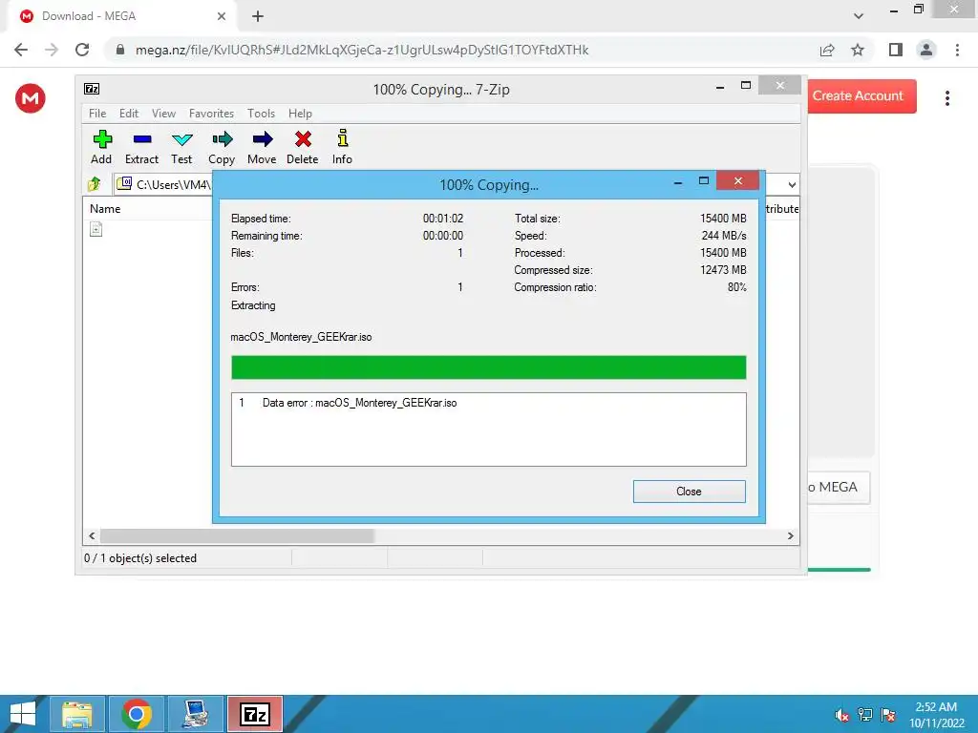The width and height of the screenshot is (978, 733).
Task: Click the up-folder icon beside the path
Action: [x=95, y=184]
